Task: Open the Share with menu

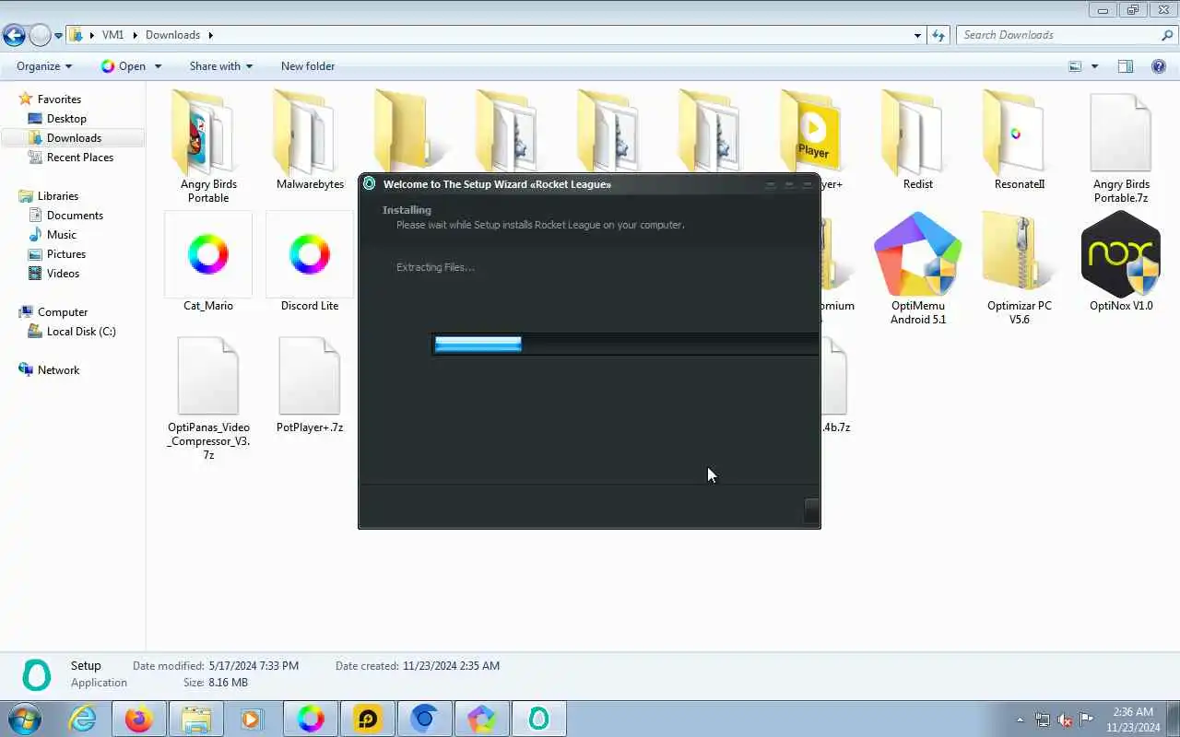Action: pyautogui.click(x=220, y=66)
